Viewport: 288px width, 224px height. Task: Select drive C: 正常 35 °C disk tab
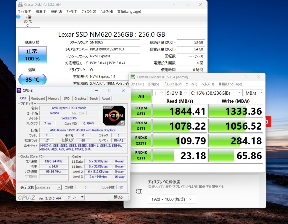coord(28,21)
